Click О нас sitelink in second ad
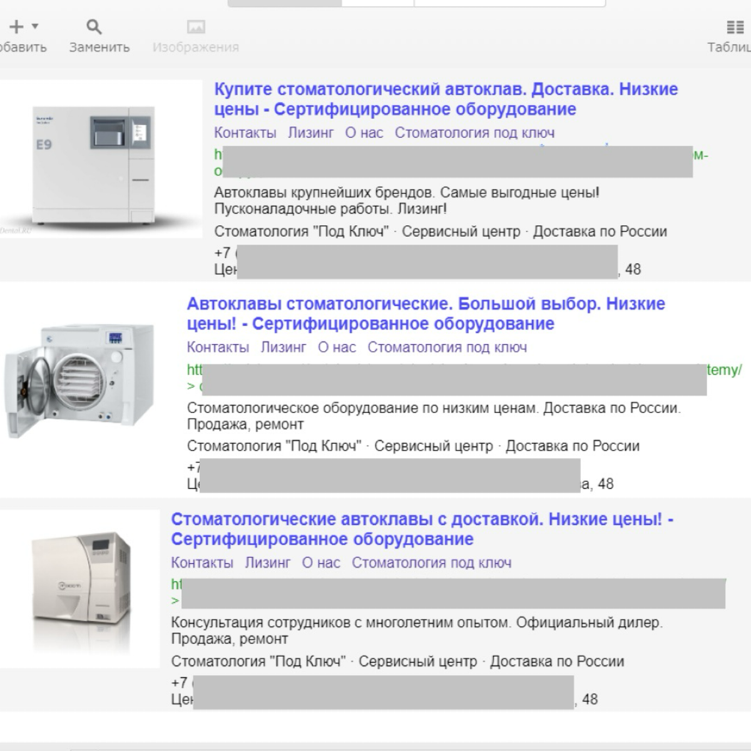The height and width of the screenshot is (751, 751). pyautogui.click(x=337, y=347)
